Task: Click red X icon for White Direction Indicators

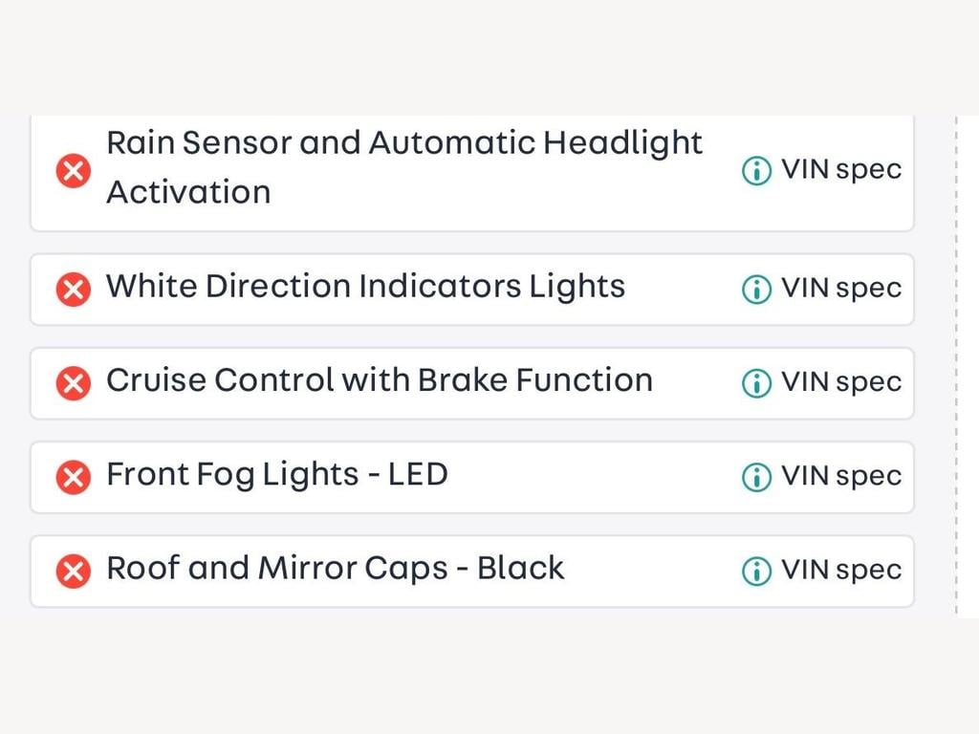Action: pyautogui.click(x=74, y=290)
